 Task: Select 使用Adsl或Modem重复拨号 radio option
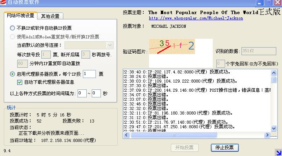12,37
